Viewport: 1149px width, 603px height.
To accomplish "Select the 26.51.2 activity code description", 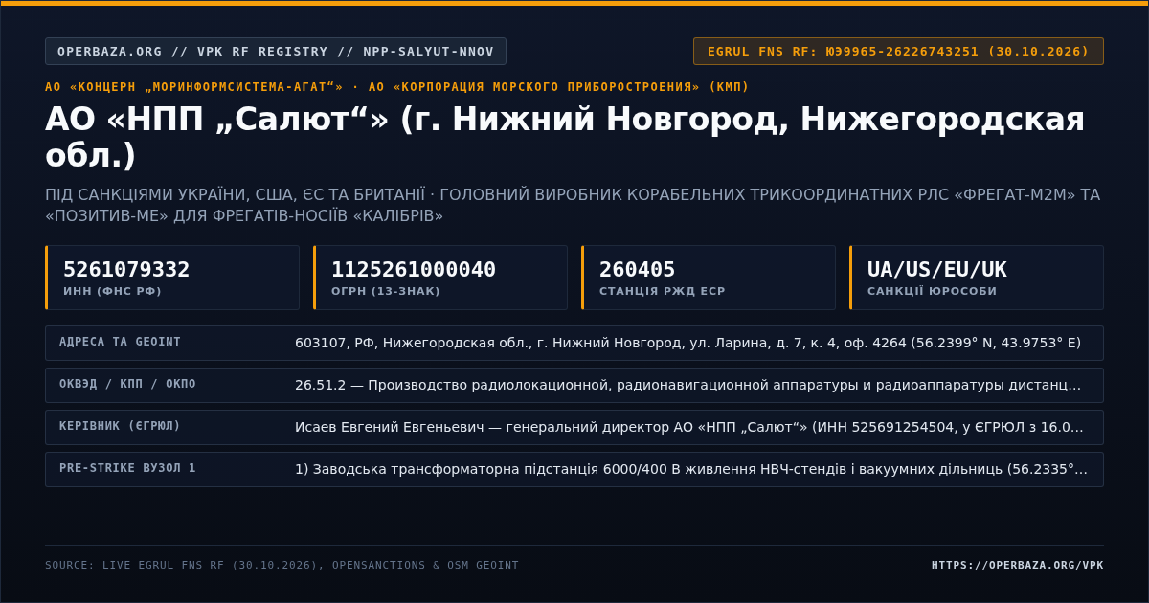I will point(687,385).
